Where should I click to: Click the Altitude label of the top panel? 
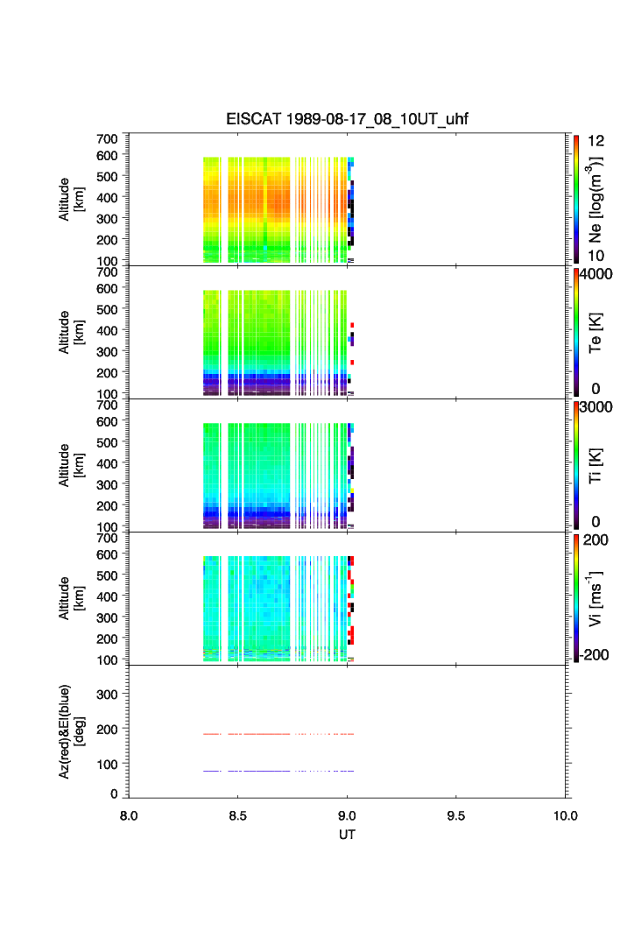tap(71, 199)
